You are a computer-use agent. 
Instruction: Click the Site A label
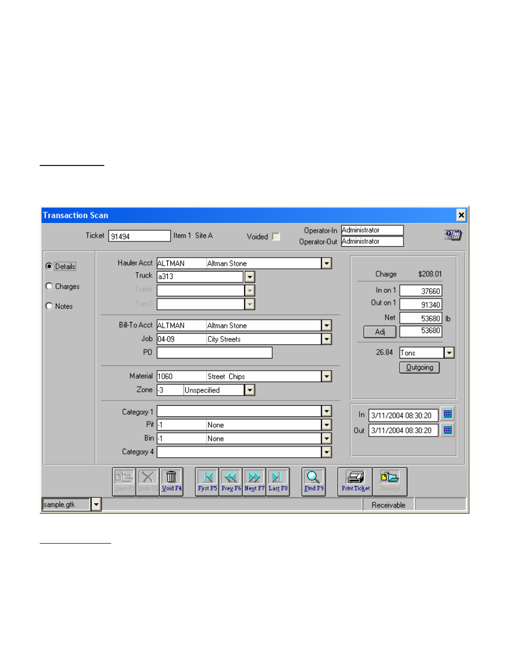click(x=204, y=235)
